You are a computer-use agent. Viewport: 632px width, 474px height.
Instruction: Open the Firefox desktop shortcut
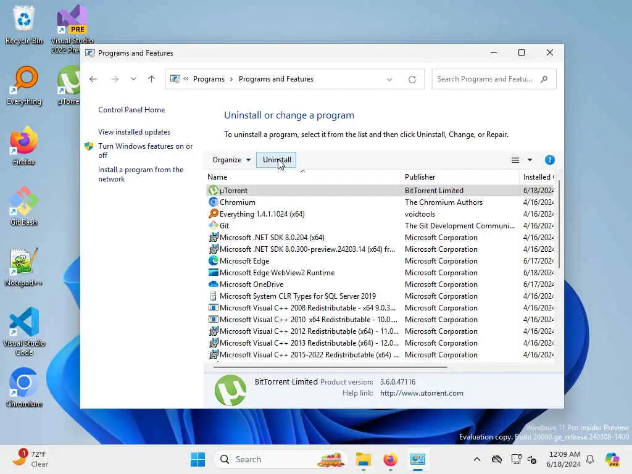click(x=24, y=146)
